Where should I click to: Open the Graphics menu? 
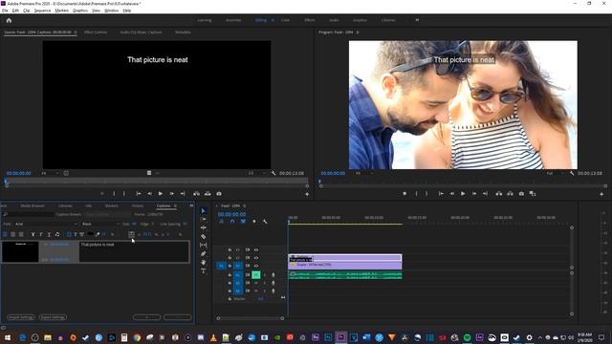click(80, 11)
